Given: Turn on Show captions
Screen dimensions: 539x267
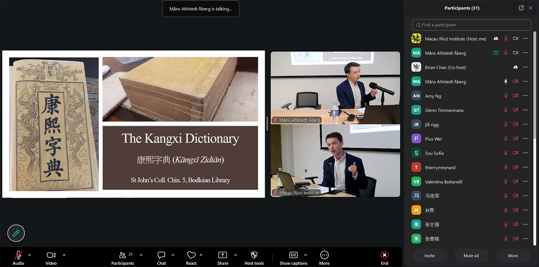Looking at the screenshot, I should (293, 255).
